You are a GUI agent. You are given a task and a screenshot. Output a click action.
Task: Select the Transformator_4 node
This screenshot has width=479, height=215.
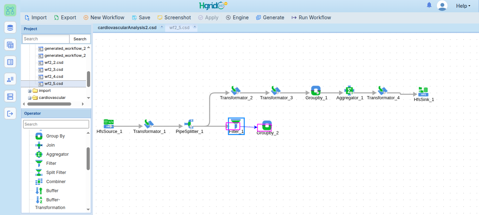(x=383, y=90)
